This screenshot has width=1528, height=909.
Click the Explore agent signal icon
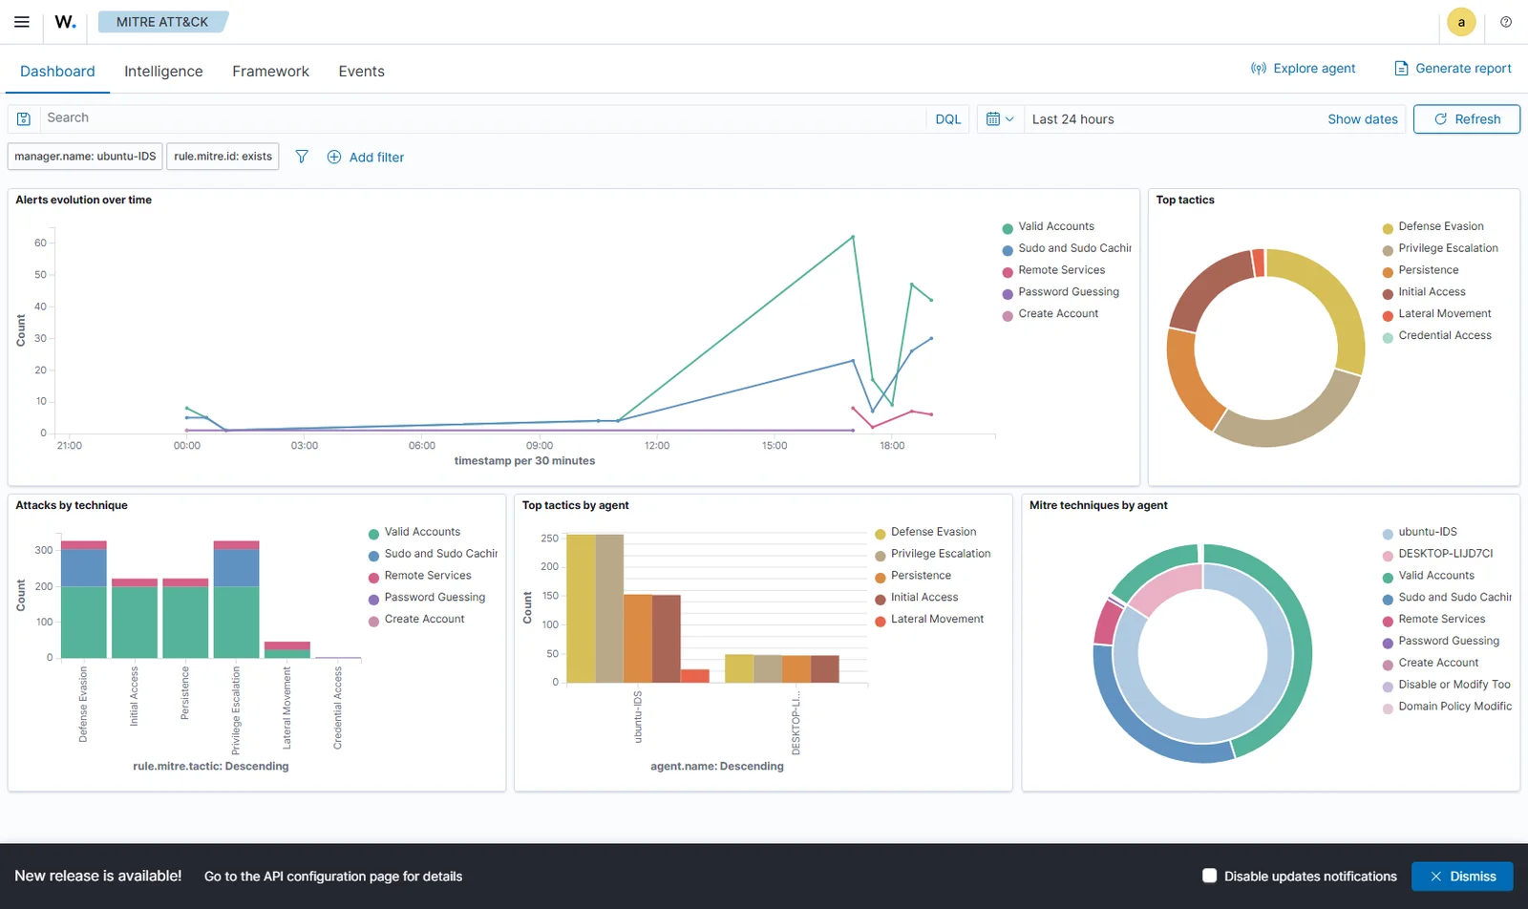pyautogui.click(x=1259, y=69)
